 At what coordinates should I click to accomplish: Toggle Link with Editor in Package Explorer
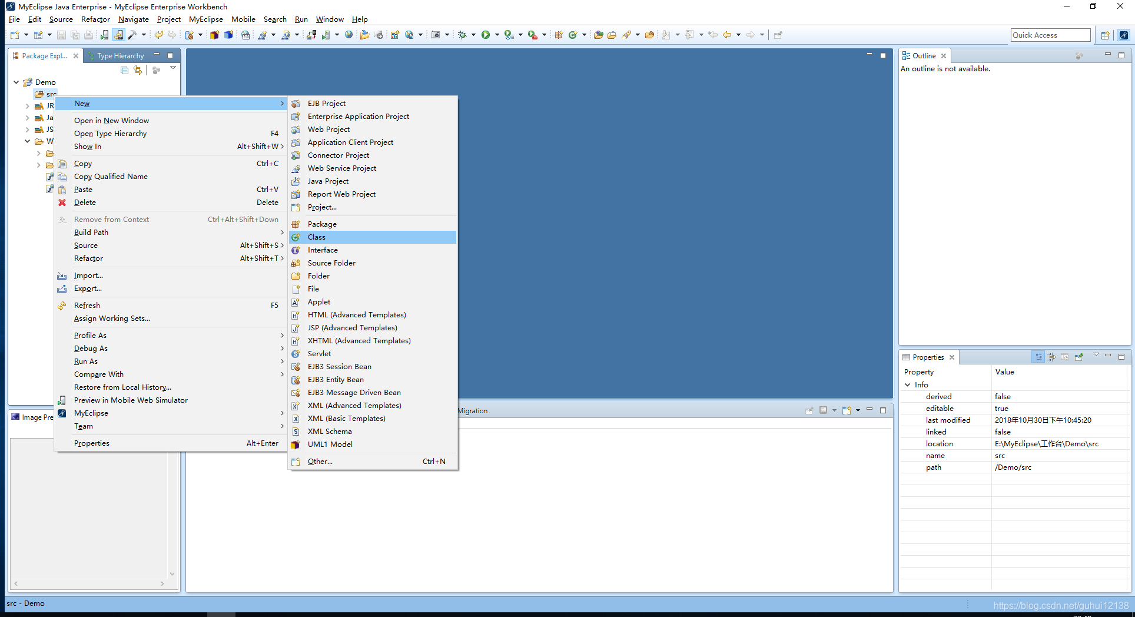click(x=138, y=70)
